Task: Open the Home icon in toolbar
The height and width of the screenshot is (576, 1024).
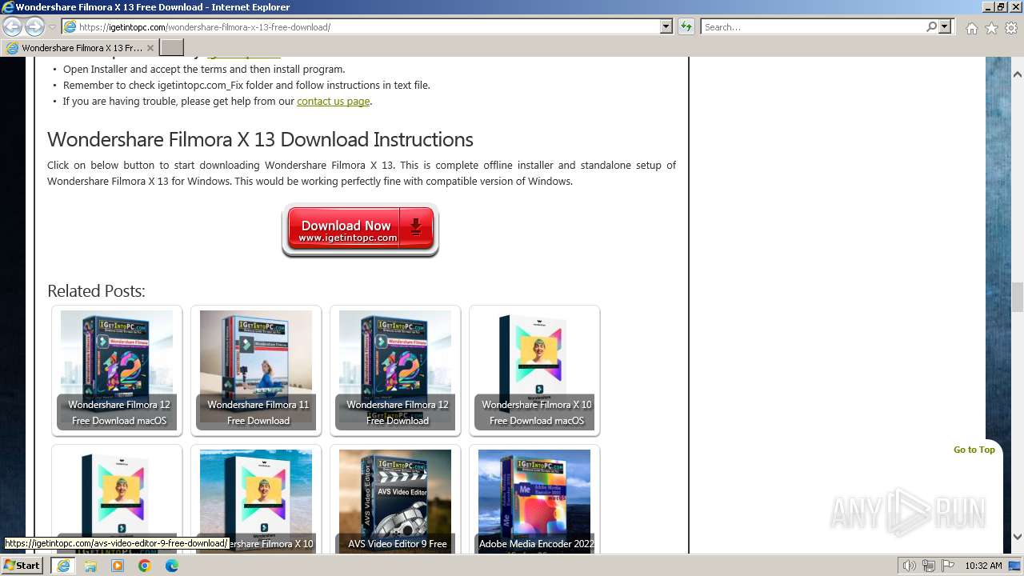Action: click(971, 28)
